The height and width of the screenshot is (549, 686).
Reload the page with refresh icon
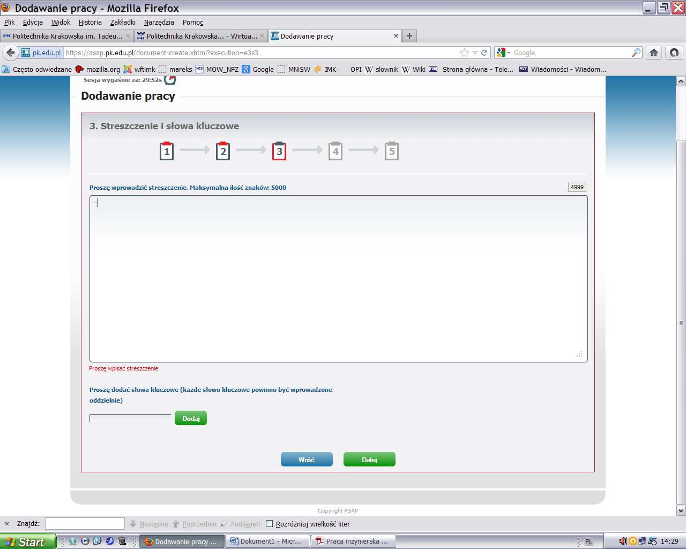[484, 53]
